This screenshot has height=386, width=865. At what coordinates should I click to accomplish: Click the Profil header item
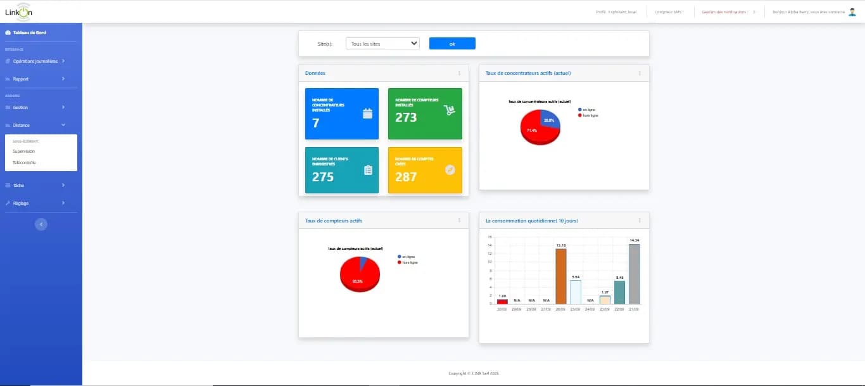(x=616, y=11)
